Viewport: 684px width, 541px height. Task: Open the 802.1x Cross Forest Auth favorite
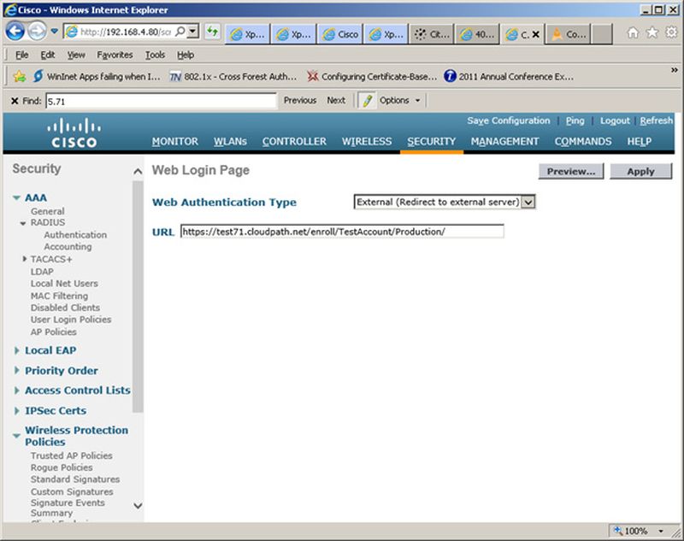click(x=233, y=77)
